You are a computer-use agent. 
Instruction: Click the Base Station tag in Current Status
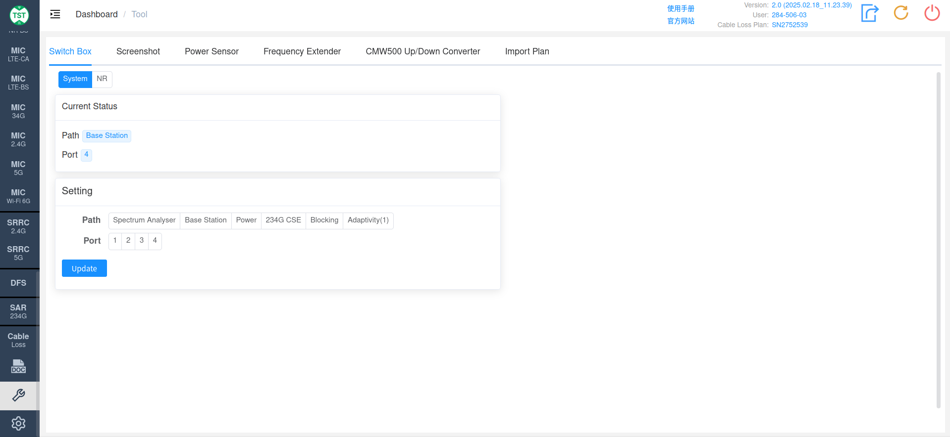tap(107, 135)
